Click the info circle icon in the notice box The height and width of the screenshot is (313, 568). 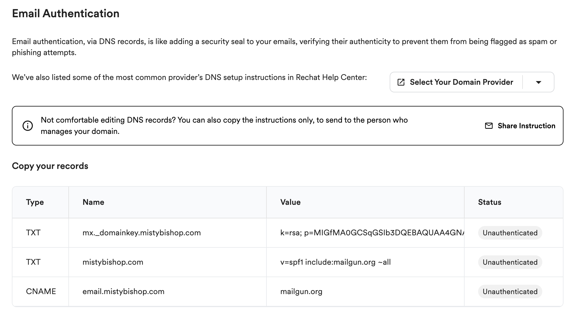(28, 126)
